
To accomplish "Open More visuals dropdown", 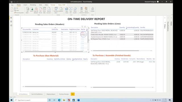I will click(75, 10).
